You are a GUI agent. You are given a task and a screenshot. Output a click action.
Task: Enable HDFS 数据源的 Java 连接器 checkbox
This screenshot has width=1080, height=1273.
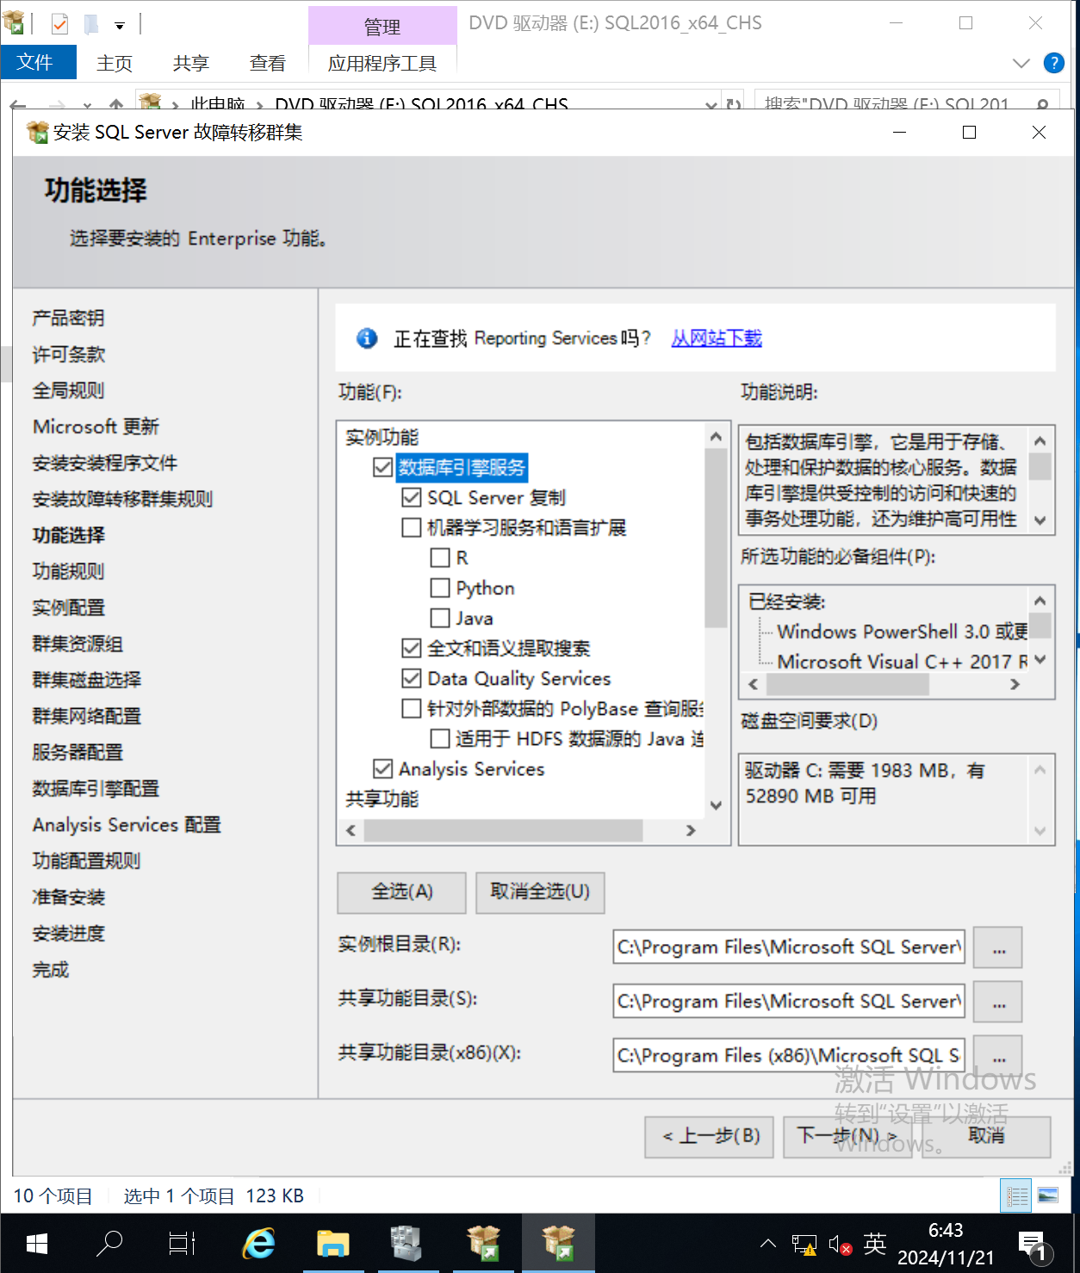[x=440, y=739]
